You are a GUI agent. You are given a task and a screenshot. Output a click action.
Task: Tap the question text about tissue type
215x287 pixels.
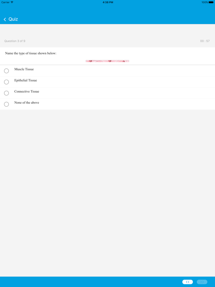[x=31, y=53]
